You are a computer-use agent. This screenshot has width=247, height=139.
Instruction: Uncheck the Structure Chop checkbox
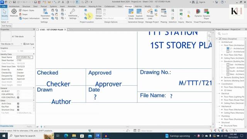[18, 110]
